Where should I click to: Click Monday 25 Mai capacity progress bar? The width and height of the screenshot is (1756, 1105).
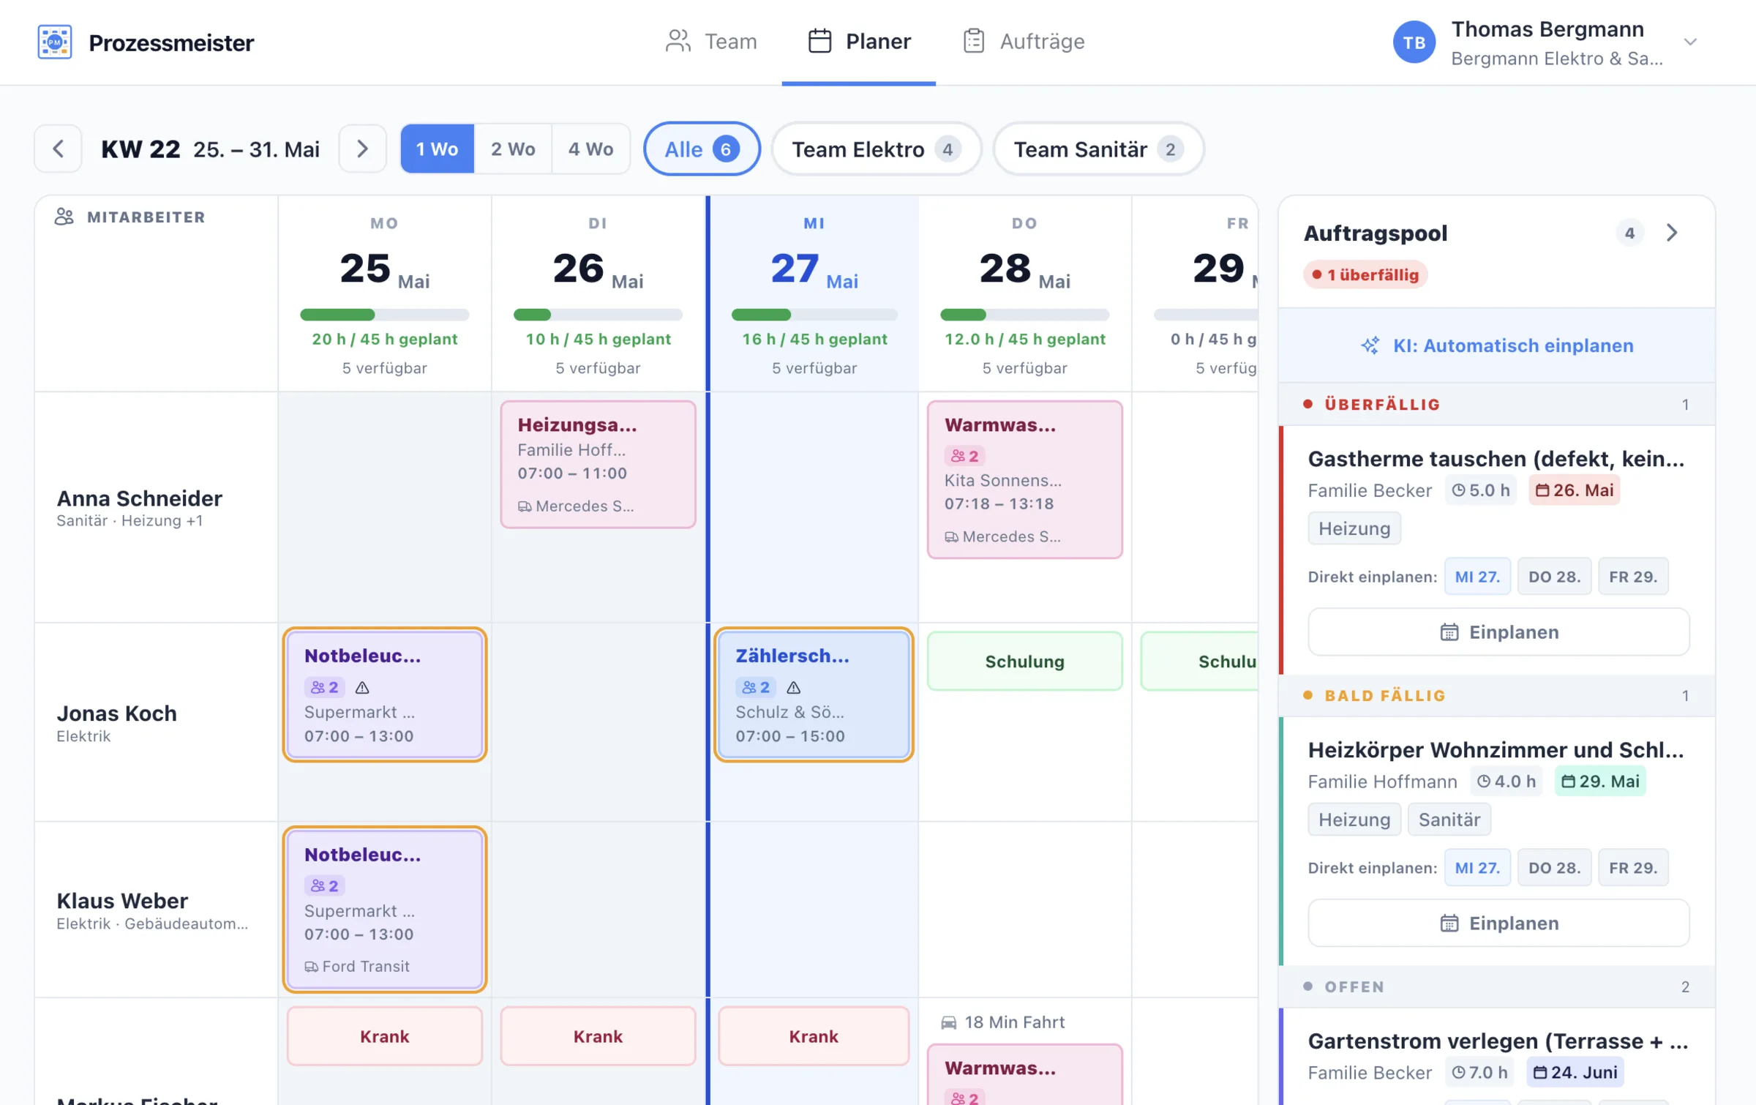click(384, 315)
